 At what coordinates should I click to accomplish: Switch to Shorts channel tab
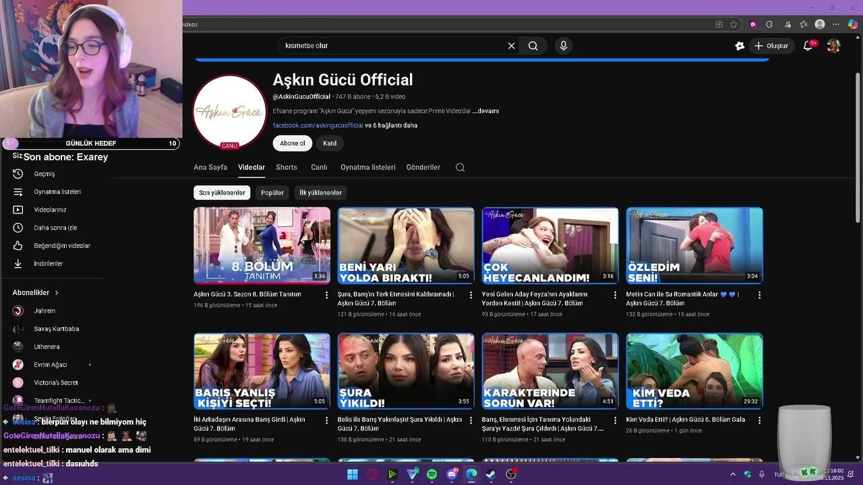287,167
